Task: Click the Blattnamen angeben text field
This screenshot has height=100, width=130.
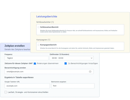Action: coord(73,86)
